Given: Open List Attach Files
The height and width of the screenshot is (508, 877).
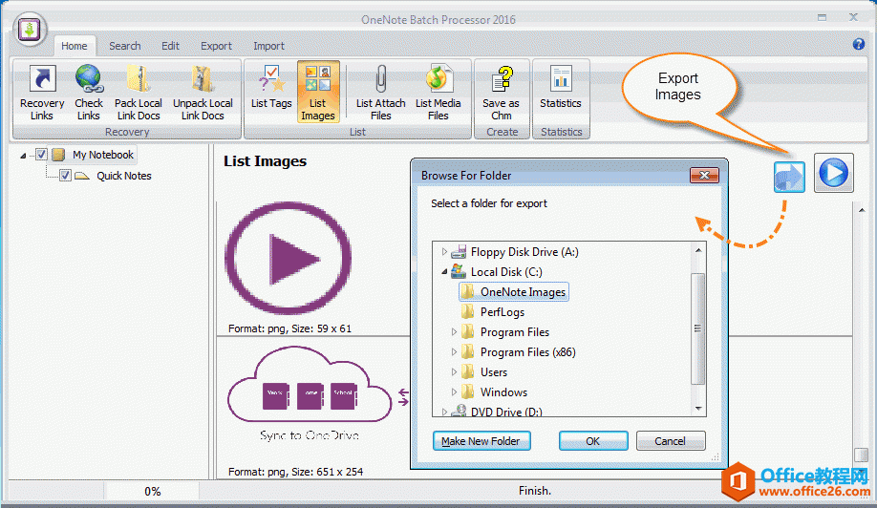Looking at the screenshot, I should (380, 93).
